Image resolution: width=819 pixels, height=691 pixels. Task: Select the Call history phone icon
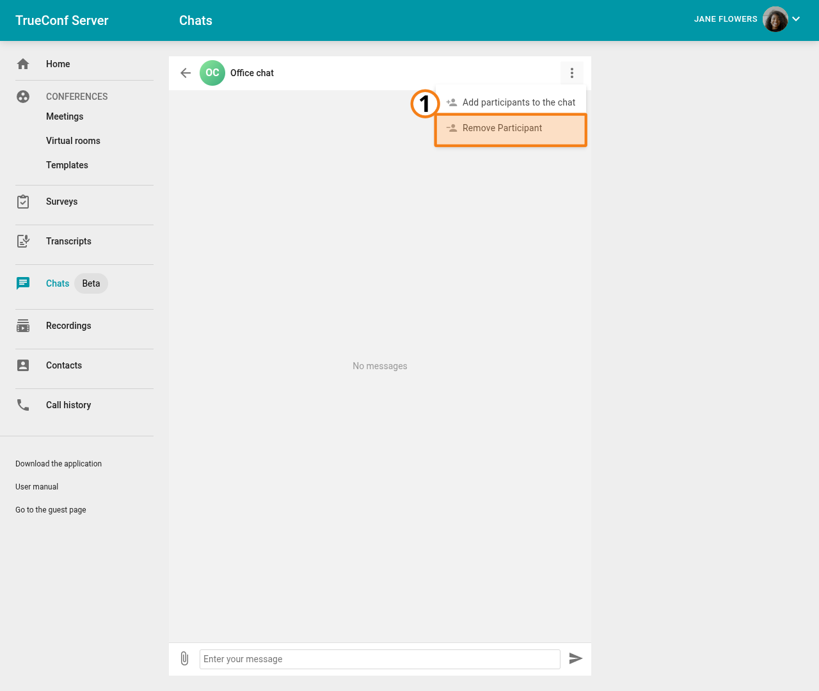click(x=23, y=405)
